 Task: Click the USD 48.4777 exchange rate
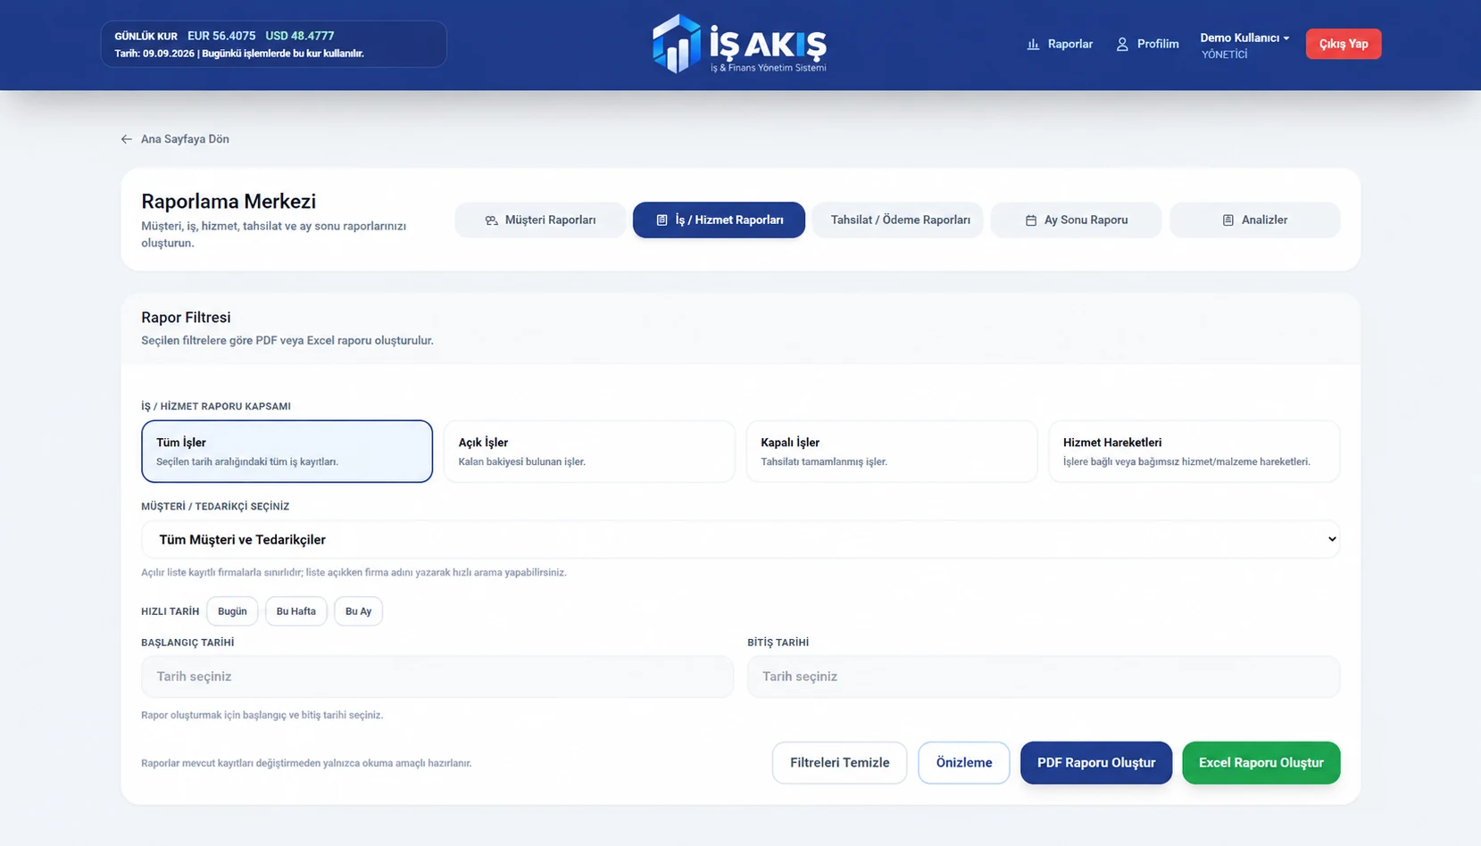300,36
